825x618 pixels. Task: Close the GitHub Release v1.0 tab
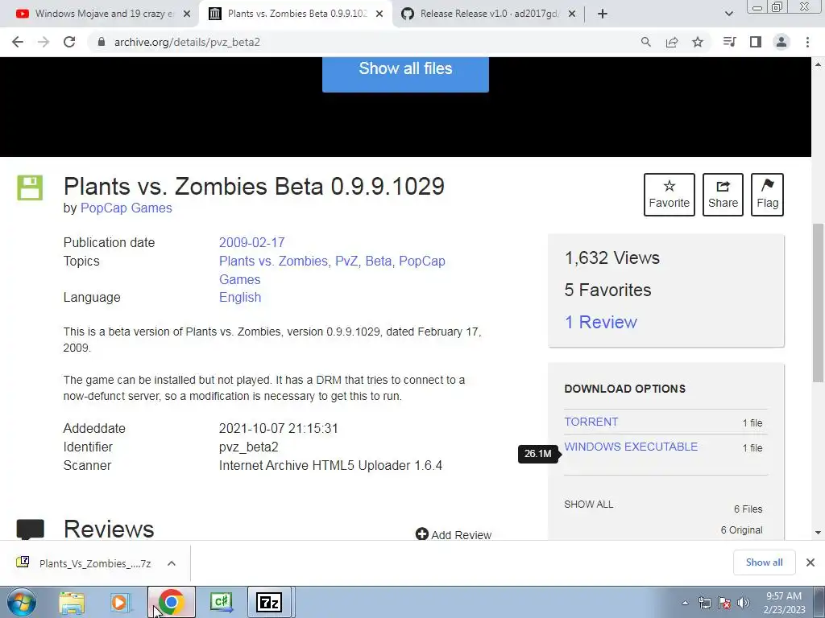(x=572, y=14)
